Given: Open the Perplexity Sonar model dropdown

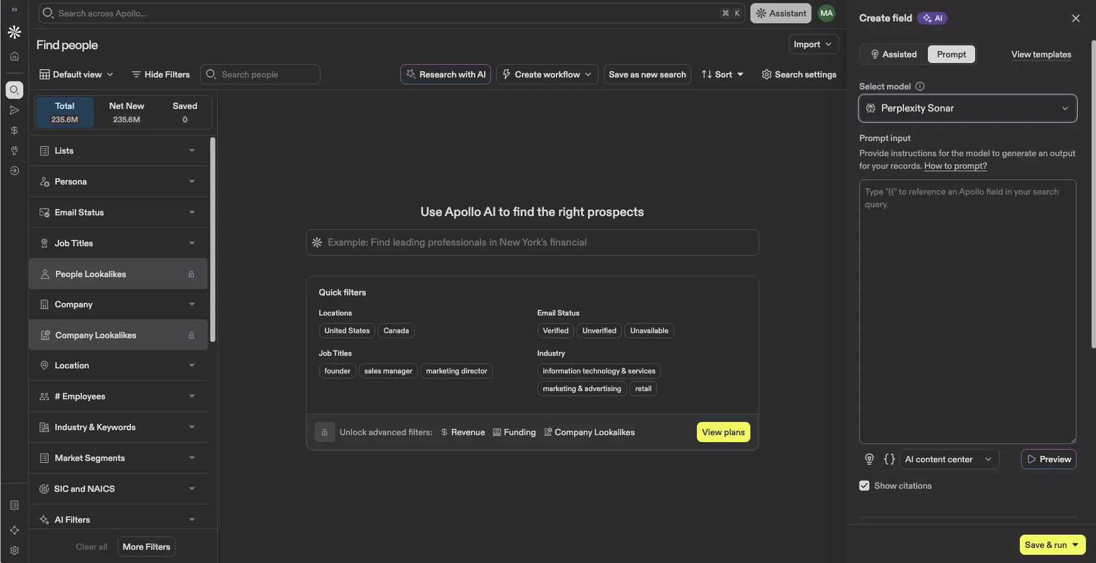Looking at the screenshot, I should 968,108.
